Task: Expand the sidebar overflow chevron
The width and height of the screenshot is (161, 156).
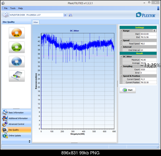Action: click(x=29, y=142)
